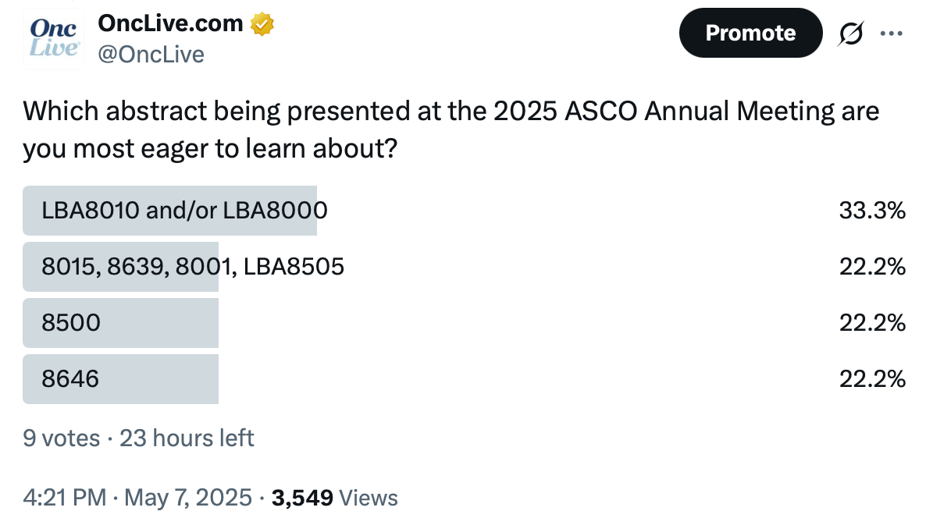Open the OncLive.com display name link

tap(170, 23)
